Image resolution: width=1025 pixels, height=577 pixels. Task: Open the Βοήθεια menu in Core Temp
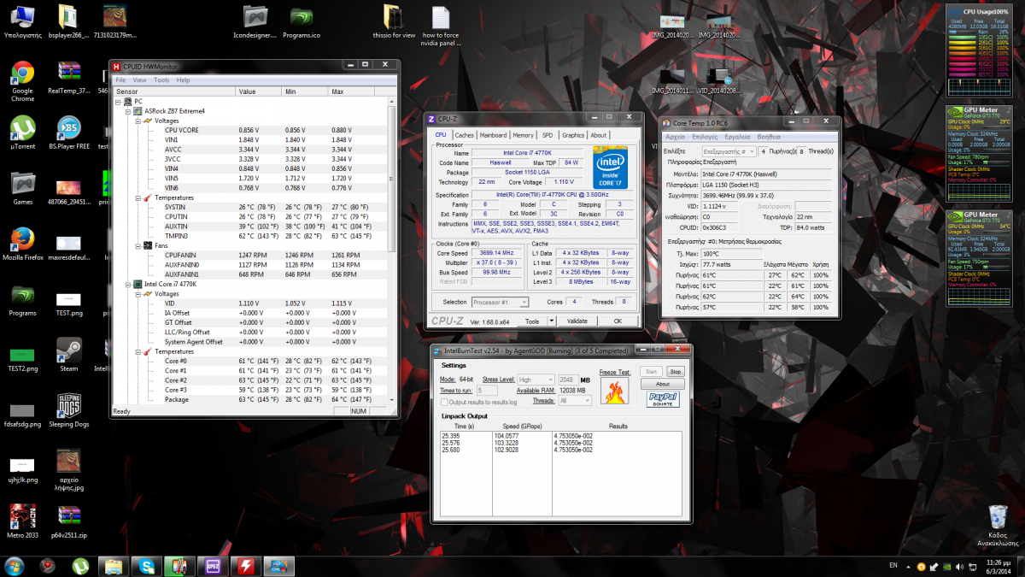[x=768, y=137]
